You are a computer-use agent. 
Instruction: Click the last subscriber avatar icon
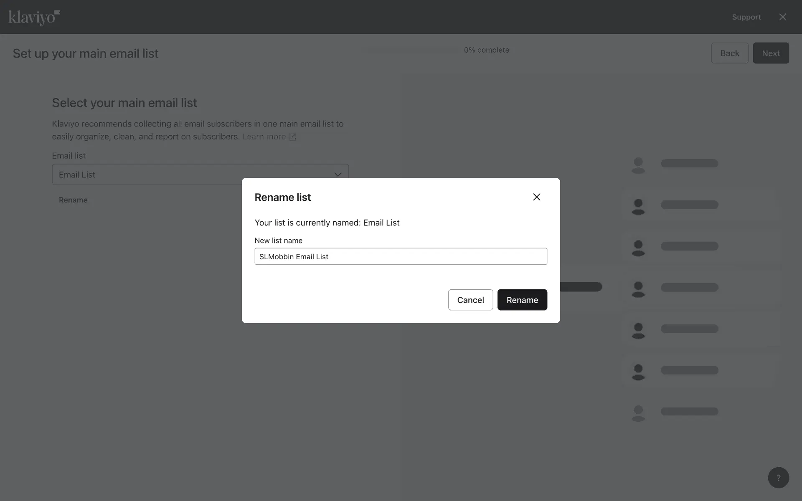(x=638, y=413)
